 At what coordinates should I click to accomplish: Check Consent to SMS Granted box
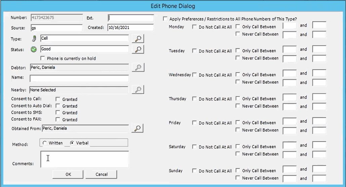tap(58, 113)
